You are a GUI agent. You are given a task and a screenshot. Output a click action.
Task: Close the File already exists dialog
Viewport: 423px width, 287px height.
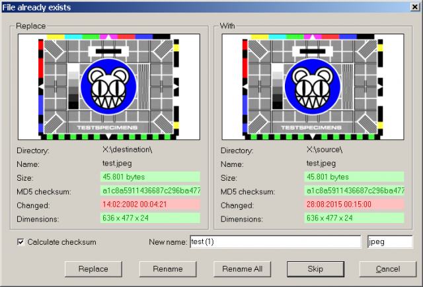click(x=415, y=7)
